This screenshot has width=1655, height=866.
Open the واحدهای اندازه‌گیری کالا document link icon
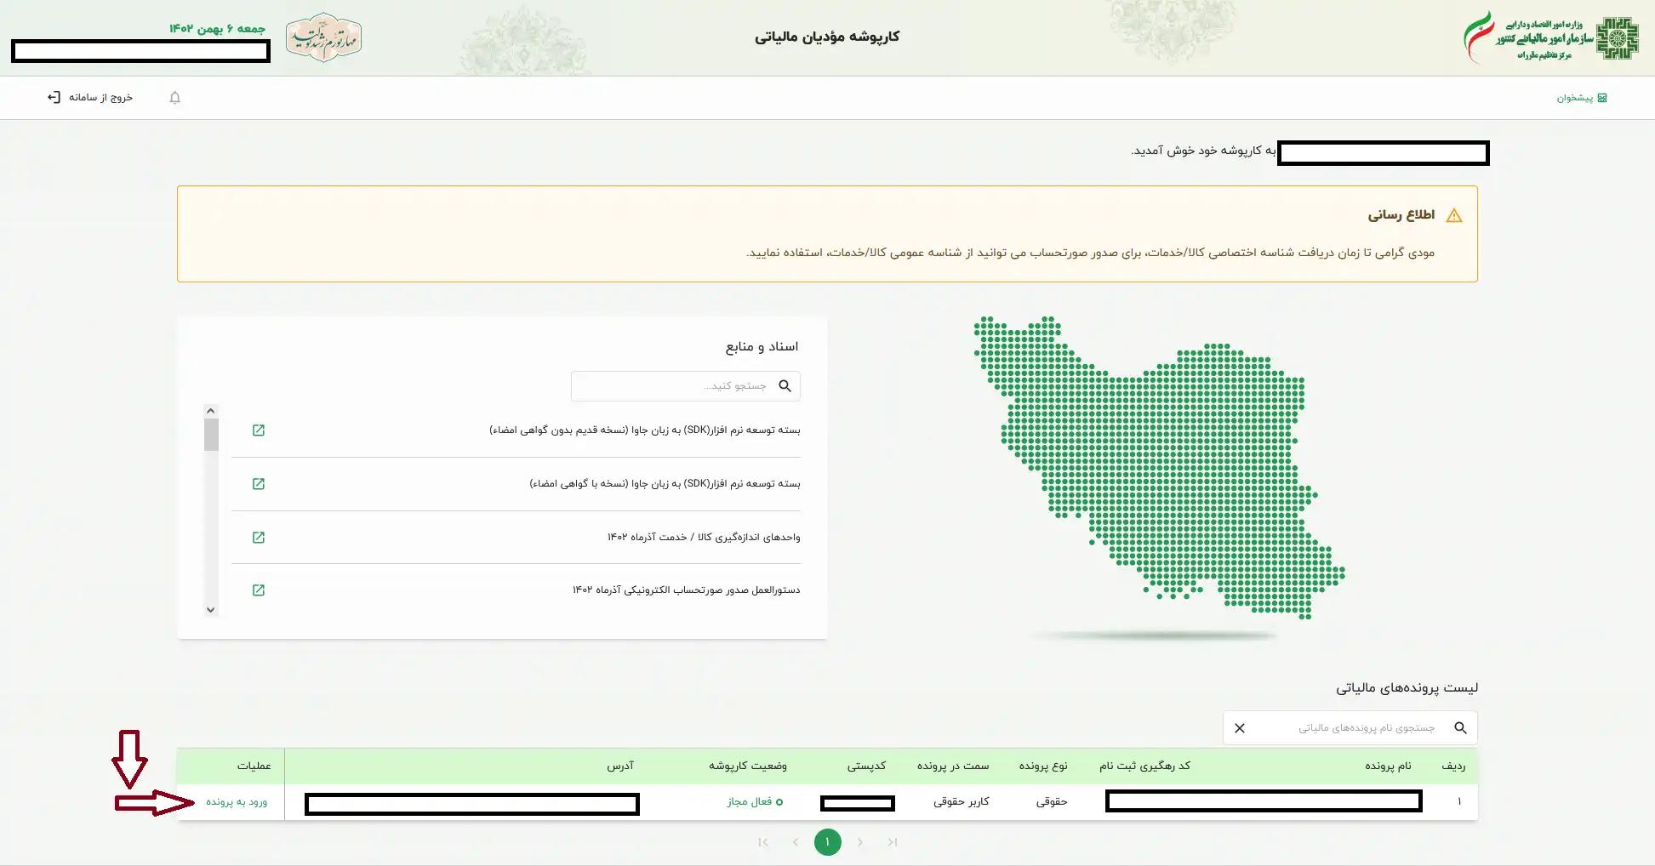point(257,537)
